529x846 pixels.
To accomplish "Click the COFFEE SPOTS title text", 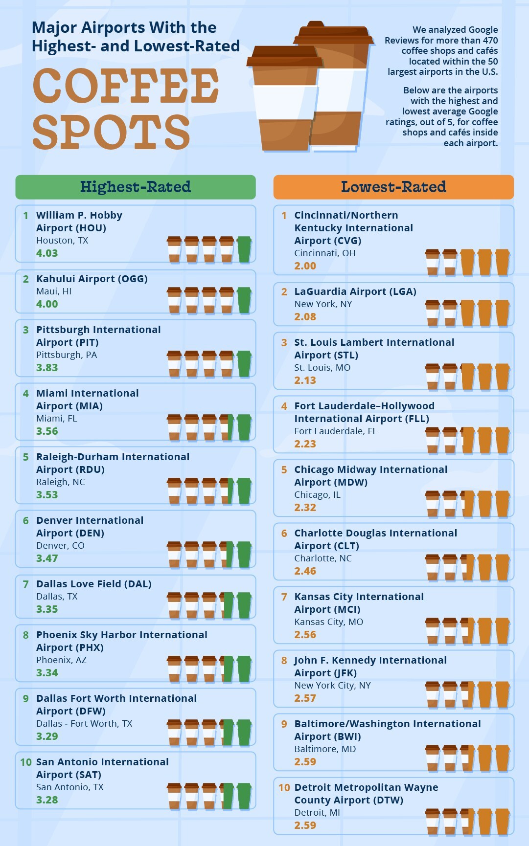I will coord(125,109).
